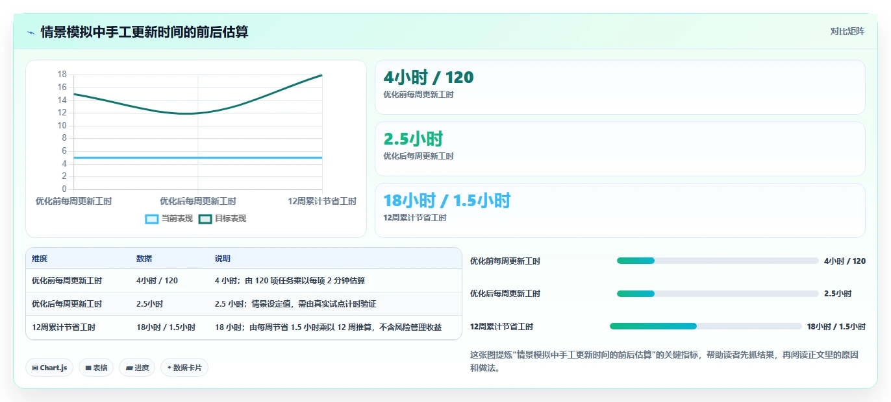Screen dimensions: 891x402
Task: Click the dark green 目标表现 curve
Action: (197, 113)
